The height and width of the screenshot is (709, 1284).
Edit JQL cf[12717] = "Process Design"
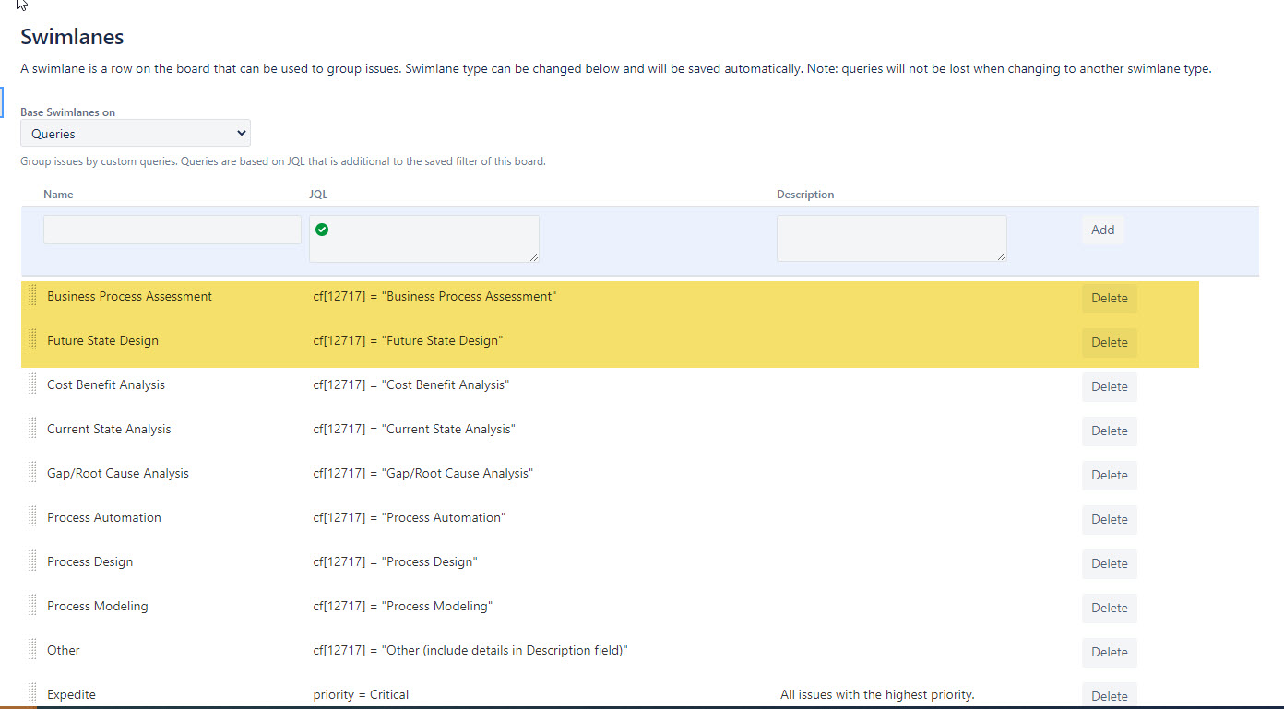click(x=395, y=561)
